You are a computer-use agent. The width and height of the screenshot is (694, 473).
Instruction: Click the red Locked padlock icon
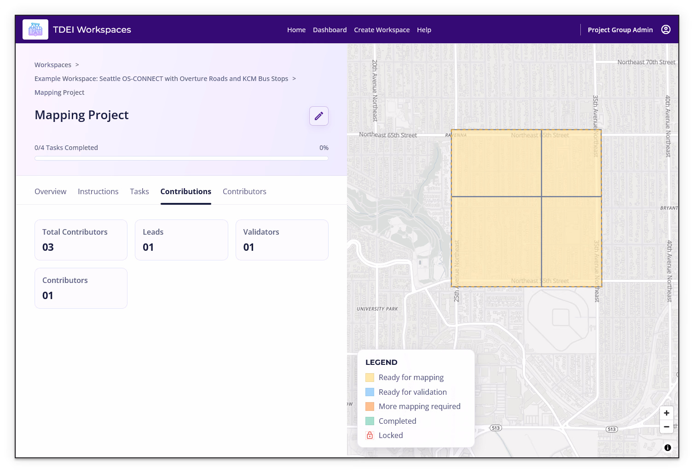point(370,435)
